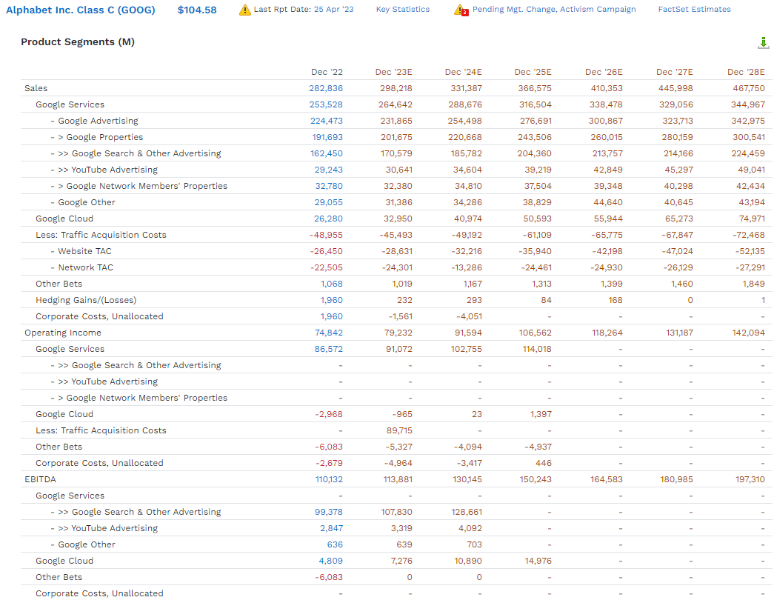Screen dimensions: 774x600
Task: Select the Website TAC row label
Action: coord(84,251)
